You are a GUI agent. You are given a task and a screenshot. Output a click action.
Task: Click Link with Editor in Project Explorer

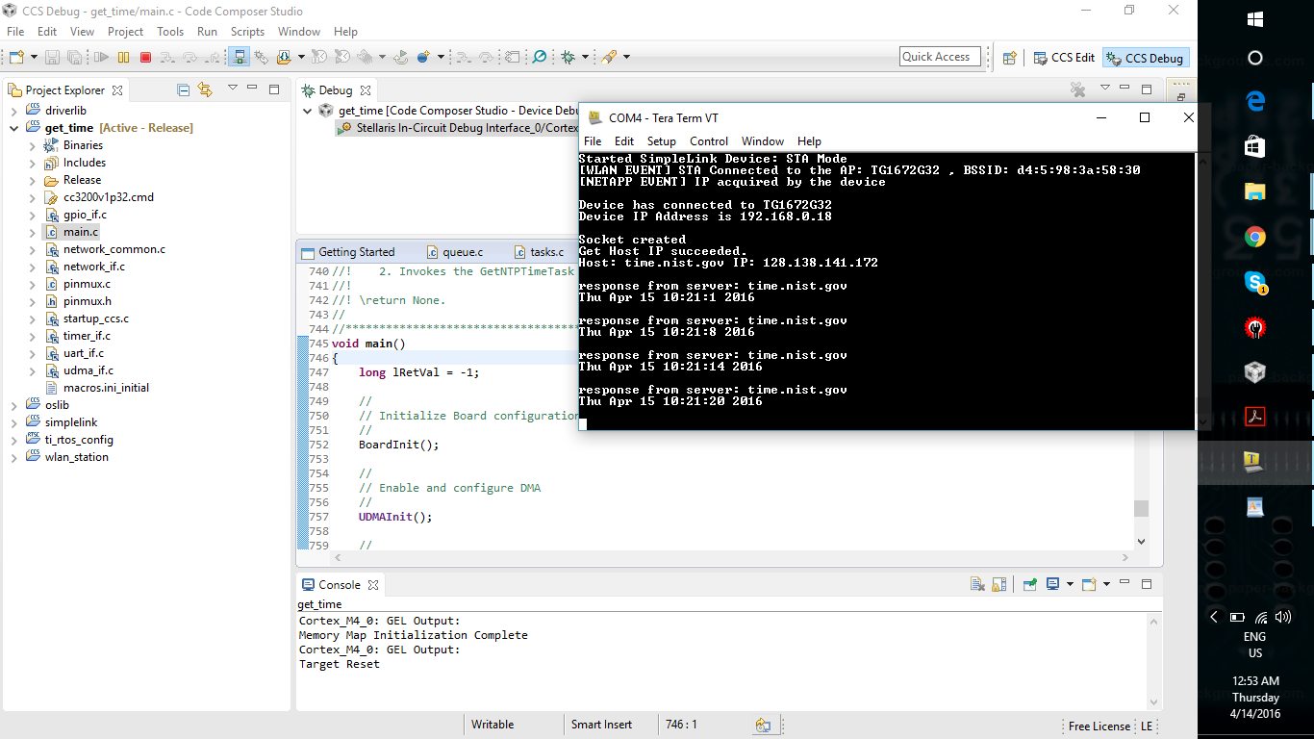[204, 89]
